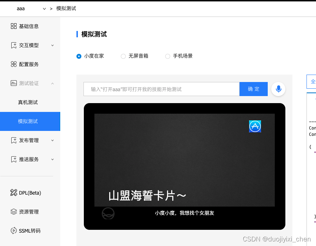Click the partially visible 全 tab button
This screenshot has height=246, width=316.
[311, 82]
